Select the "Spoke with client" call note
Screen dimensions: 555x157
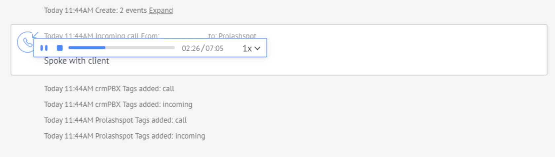[x=77, y=61]
